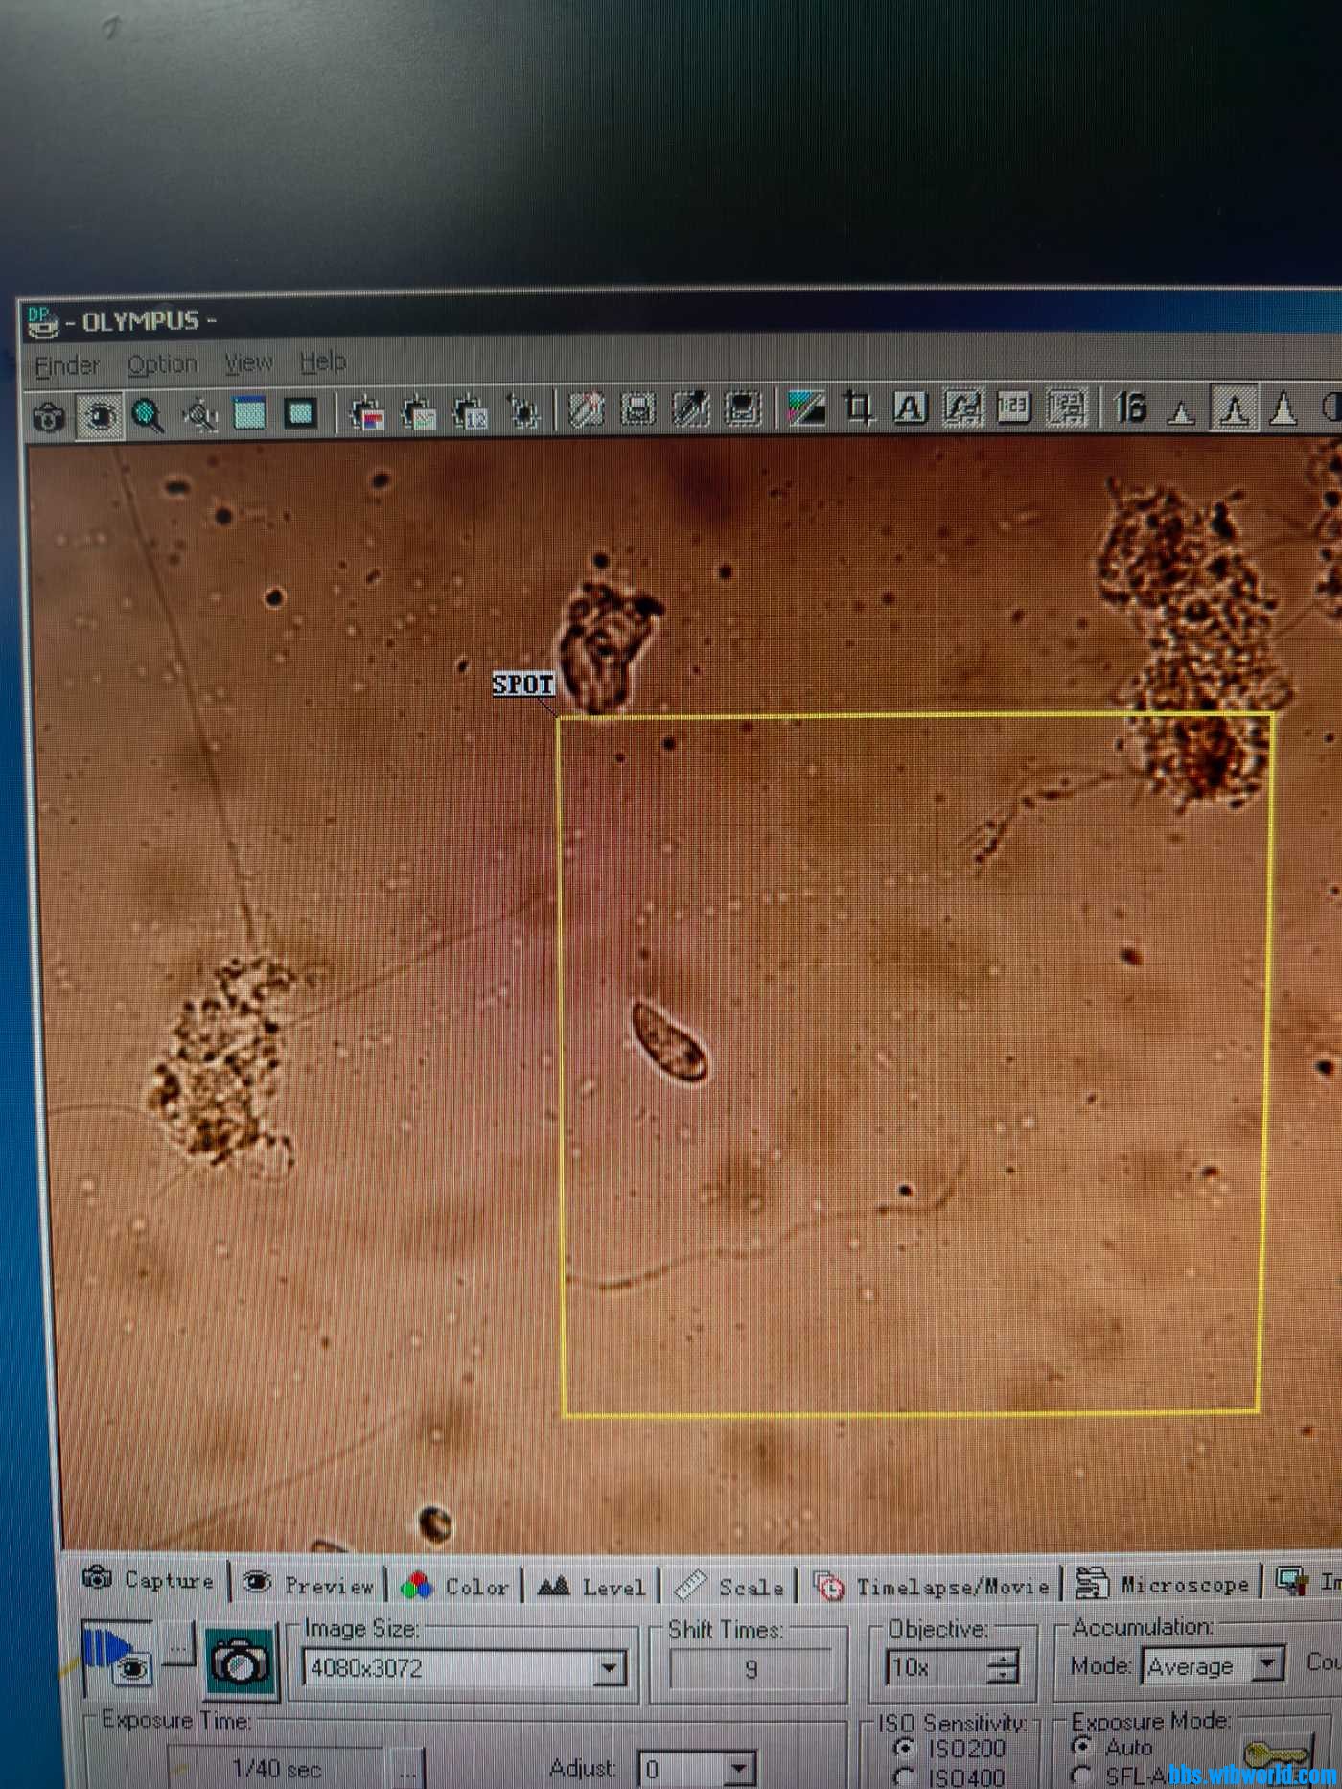Choose Auto exposure mode radio button
Image resolution: width=1342 pixels, height=1789 pixels.
(x=1082, y=1745)
